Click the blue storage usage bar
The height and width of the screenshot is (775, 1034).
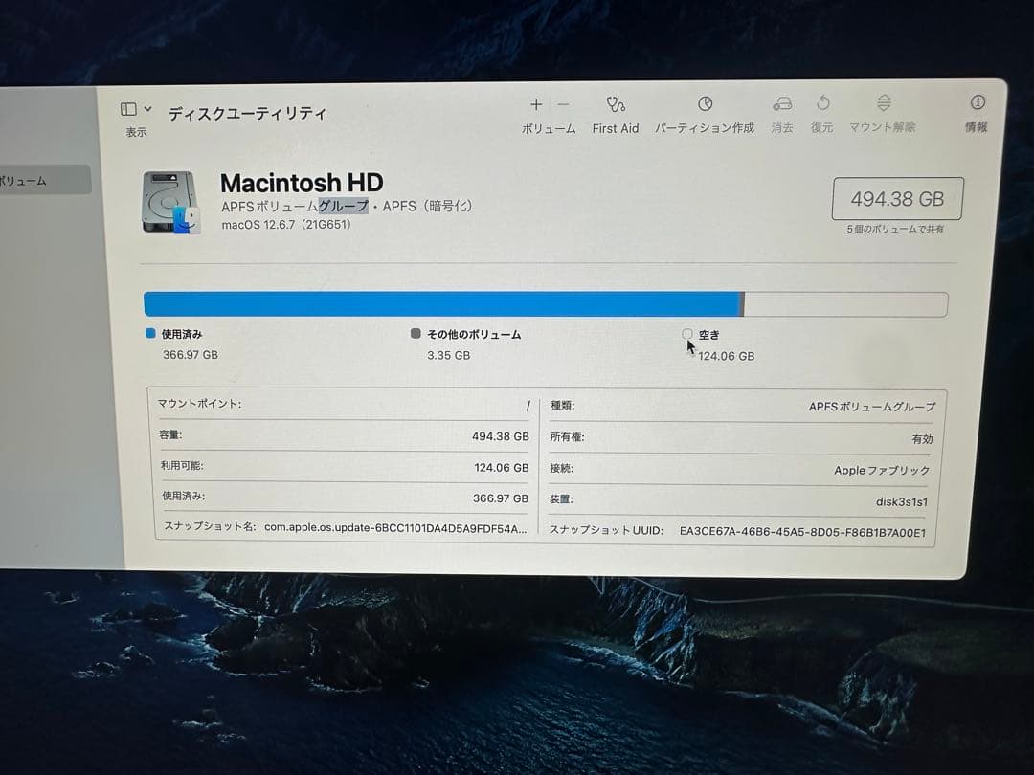tap(440, 301)
